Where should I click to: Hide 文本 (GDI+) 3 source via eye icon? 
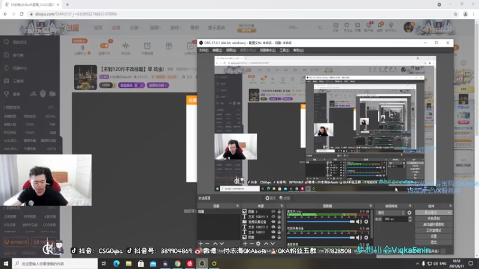[x=273, y=216]
